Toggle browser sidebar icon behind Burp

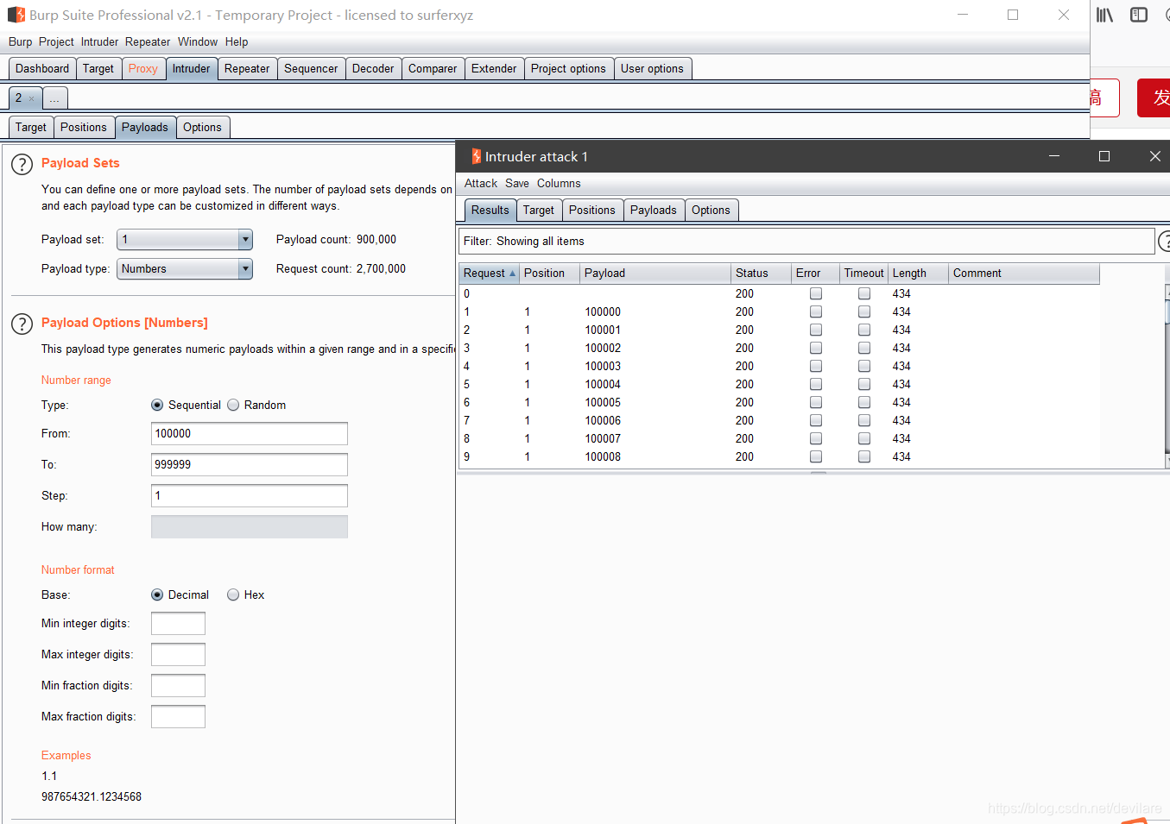(x=1139, y=15)
